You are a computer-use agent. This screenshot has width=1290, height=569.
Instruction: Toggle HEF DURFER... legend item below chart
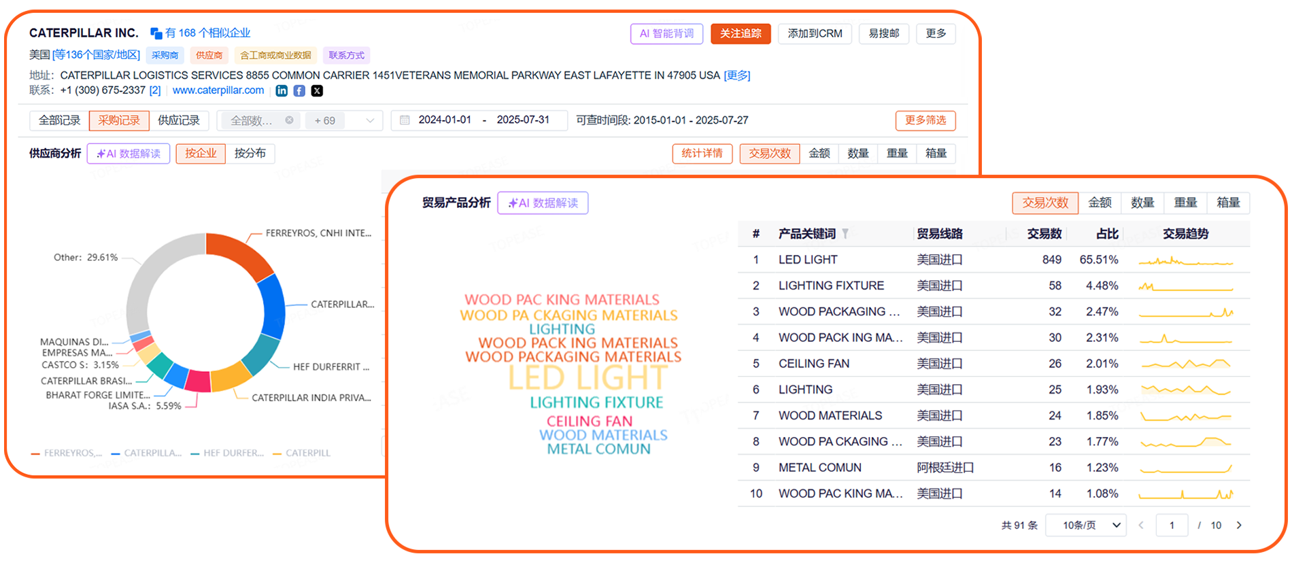click(x=227, y=453)
